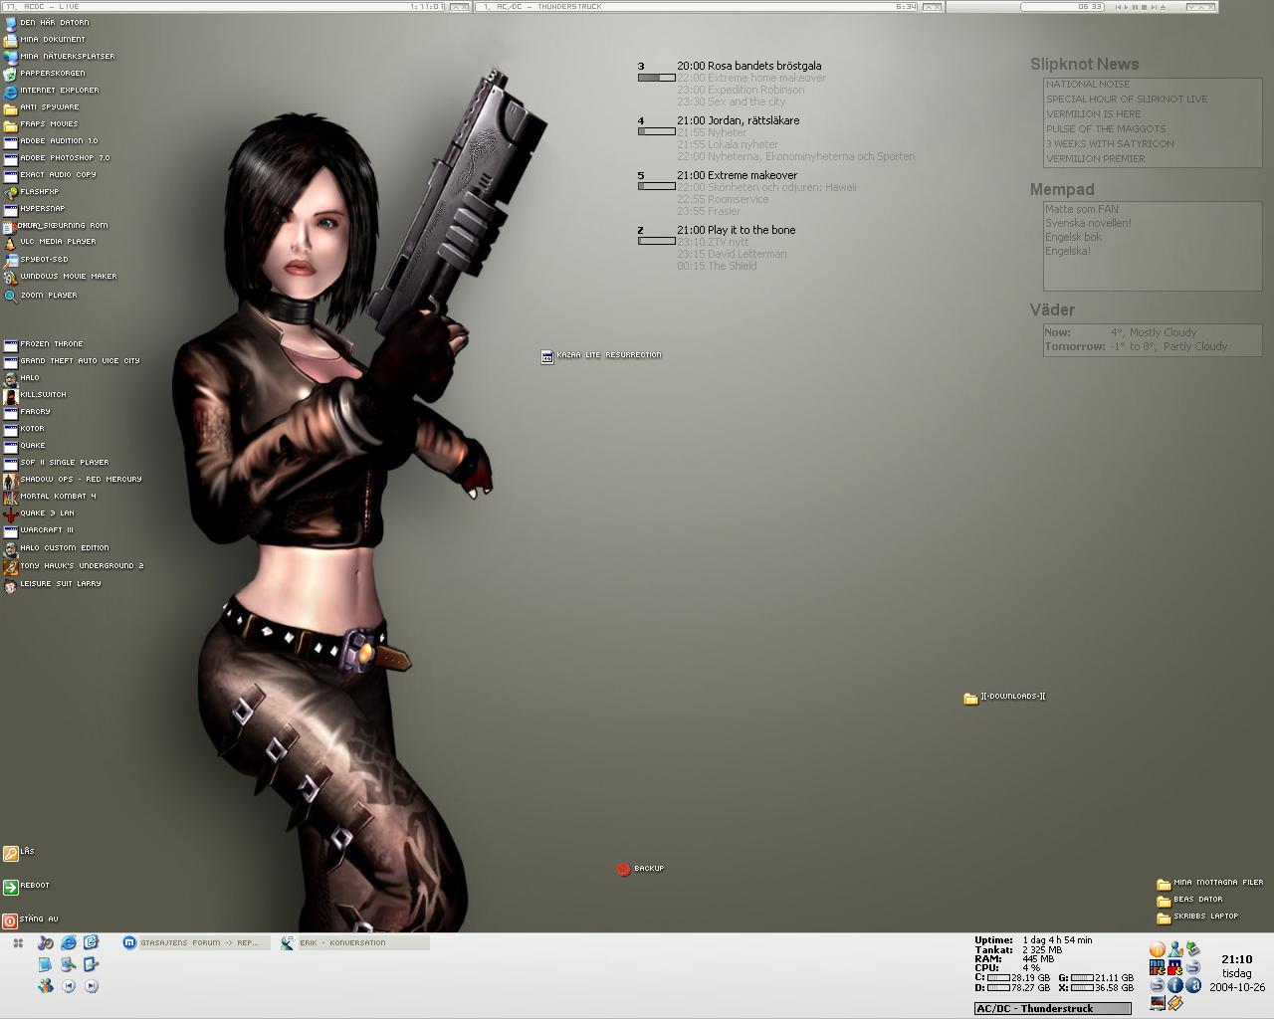Open the Den här datorn desktop icon
The width and height of the screenshot is (1274, 1019).
[x=46, y=23]
